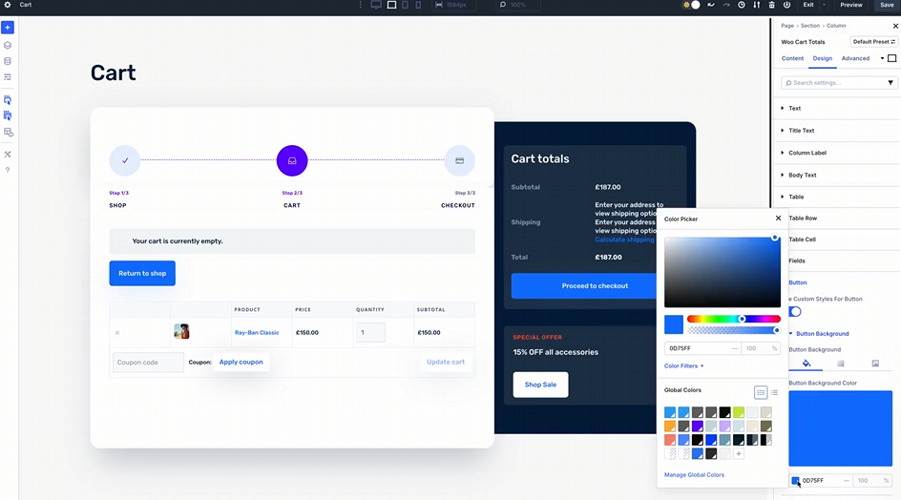
Task: Switch to the Design tab
Action: [823, 58]
